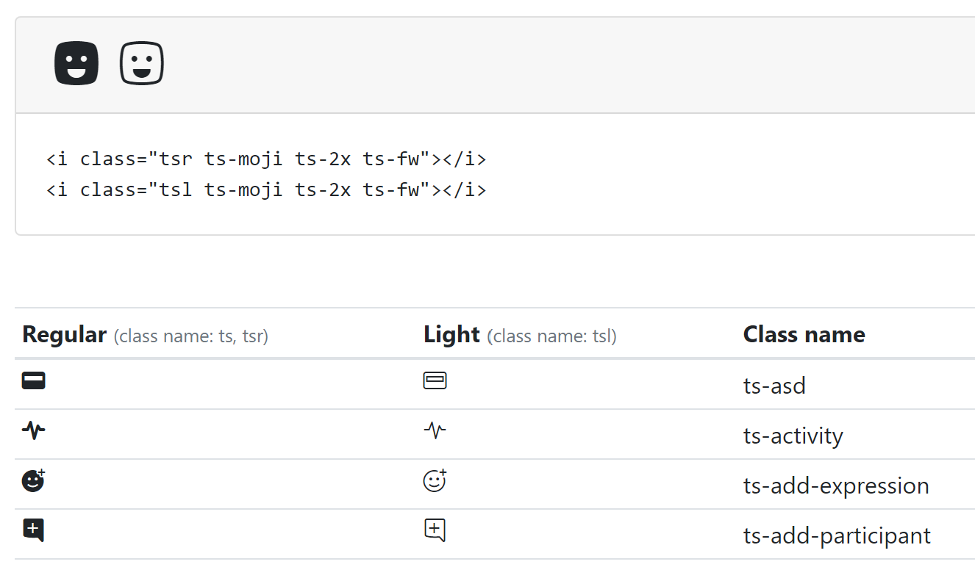Click the light ts-asd card icon
This screenshot has height=567, width=975.
(x=435, y=380)
